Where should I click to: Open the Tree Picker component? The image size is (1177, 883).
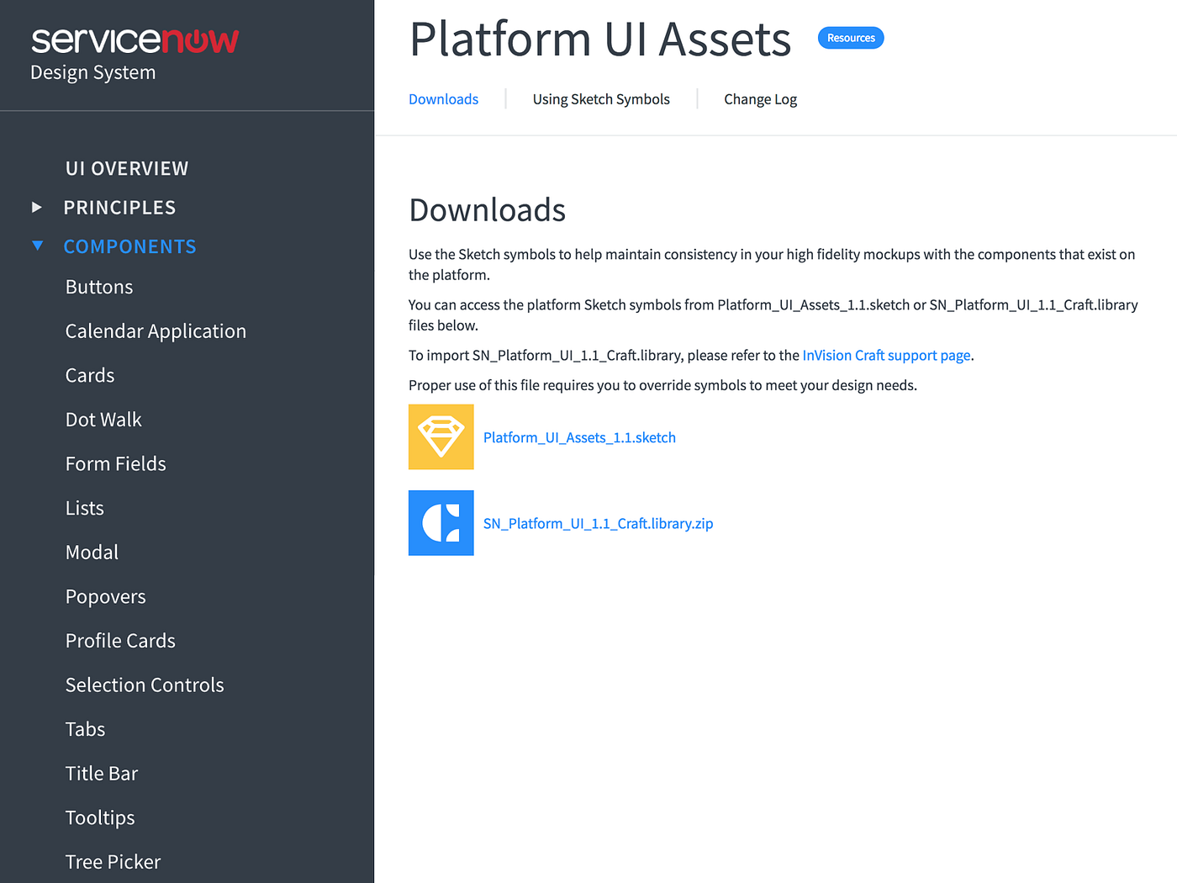(113, 861)
